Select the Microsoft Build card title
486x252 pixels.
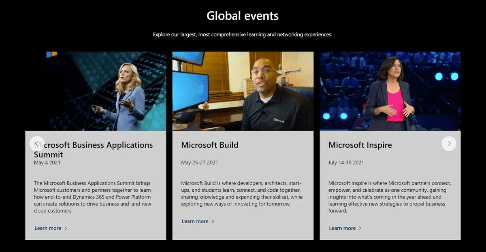209,145
